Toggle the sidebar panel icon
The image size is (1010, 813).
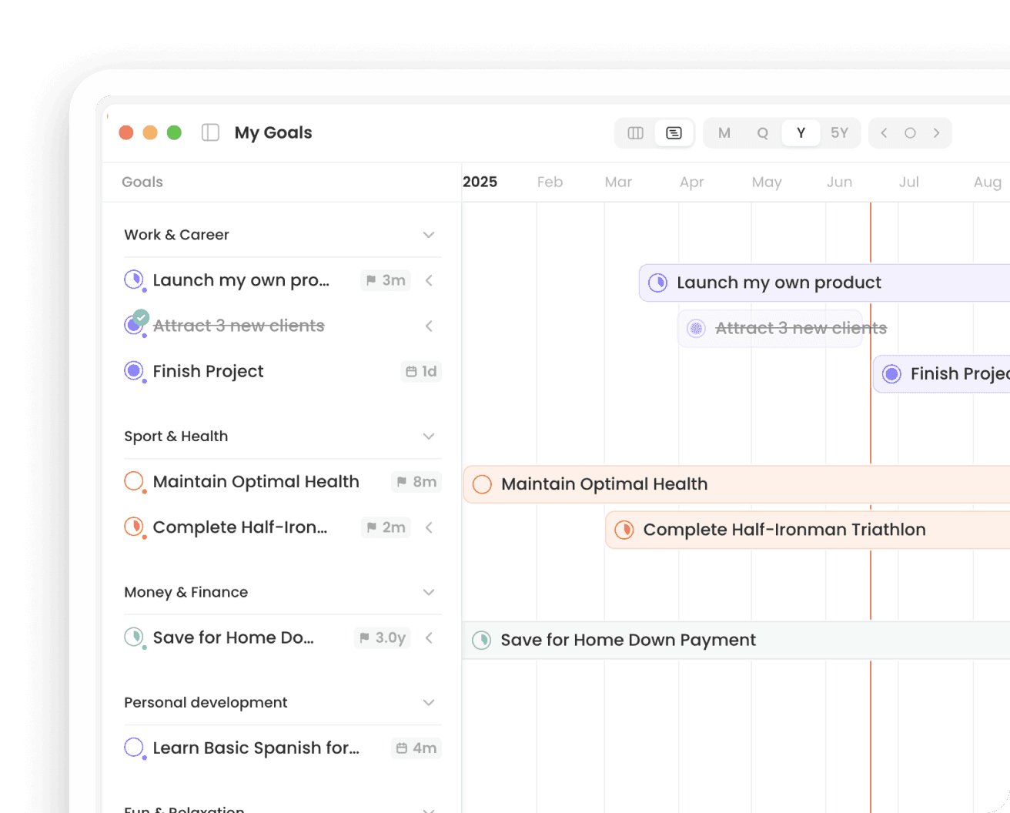(210, 132)
